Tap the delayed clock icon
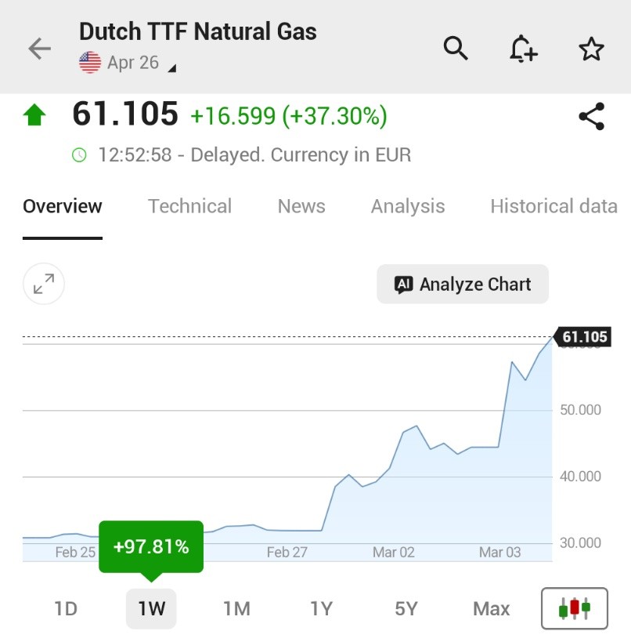The image size is (631, 642). [x=79, y=155]
